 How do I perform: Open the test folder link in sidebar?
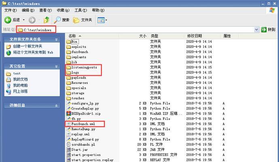pyautogui.click(x=17, y=73)
